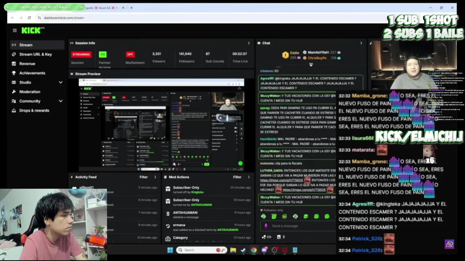
Task: Open the Moderation page
Action: pos(29,92)
